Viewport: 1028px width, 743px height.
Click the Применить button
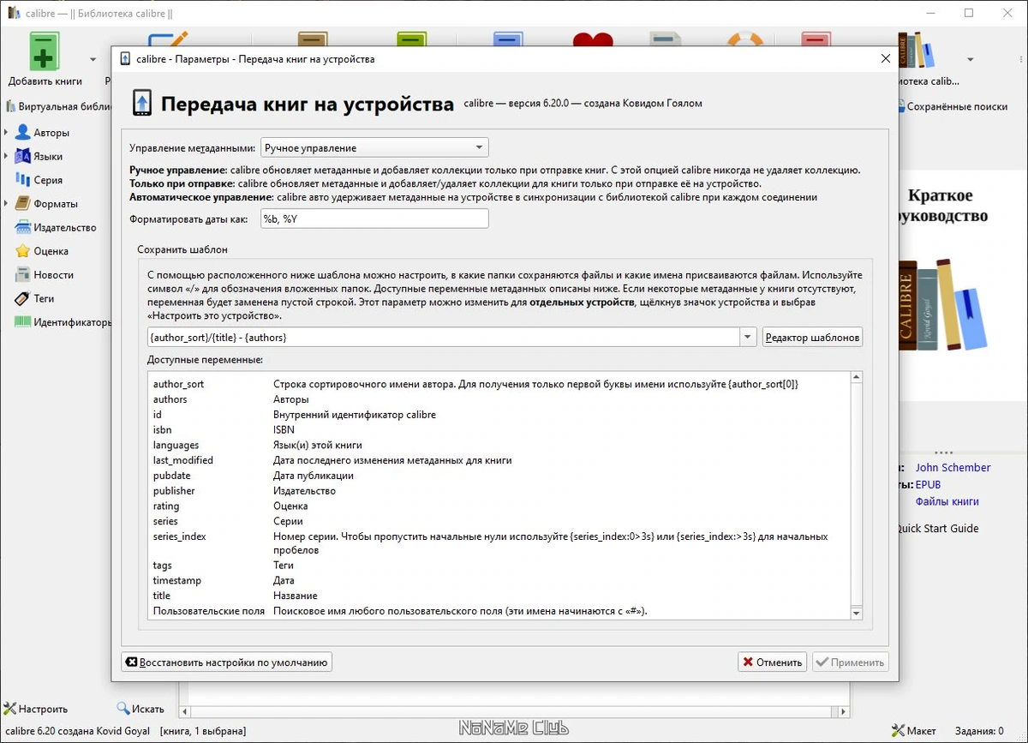click(850, 662)
